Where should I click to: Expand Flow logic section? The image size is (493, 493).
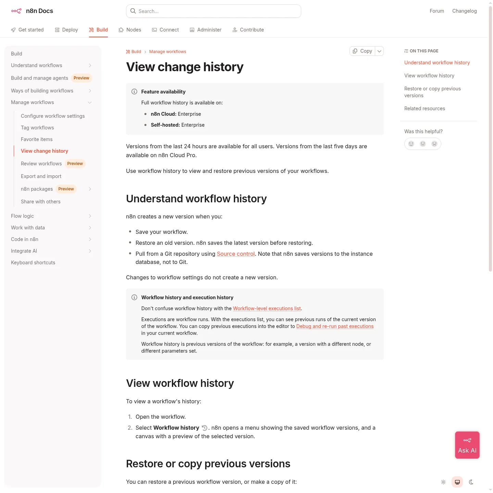tap(90, 216)
